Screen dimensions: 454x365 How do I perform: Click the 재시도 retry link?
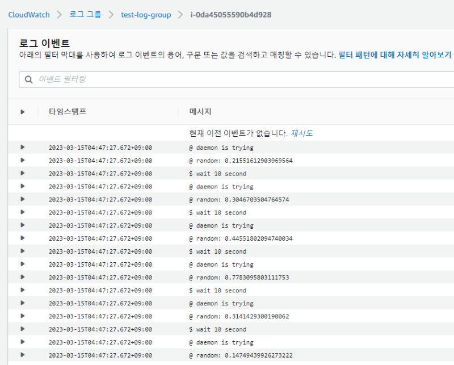pyautogui.click(x=301, y=133)
